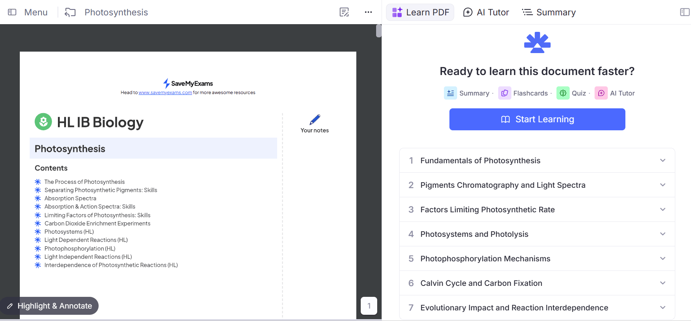Click the Photosystems (HL) contents entry
Viewport: 691px width, 321px height.
(x=69, y=232)
